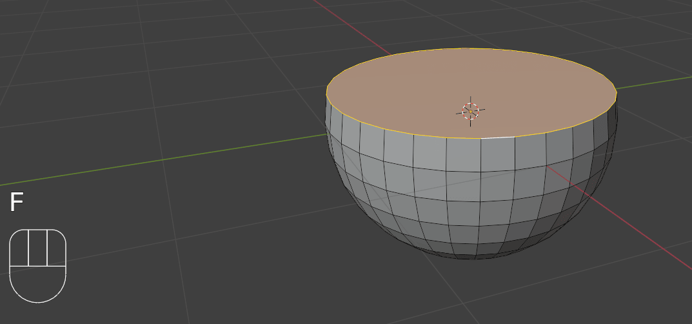
Task: Click the right button of the mouse overlay icon
Action: [x=56, y=248]
